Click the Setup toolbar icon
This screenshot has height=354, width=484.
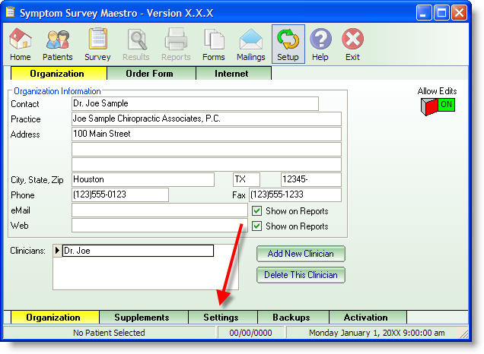tap(288, 44)
